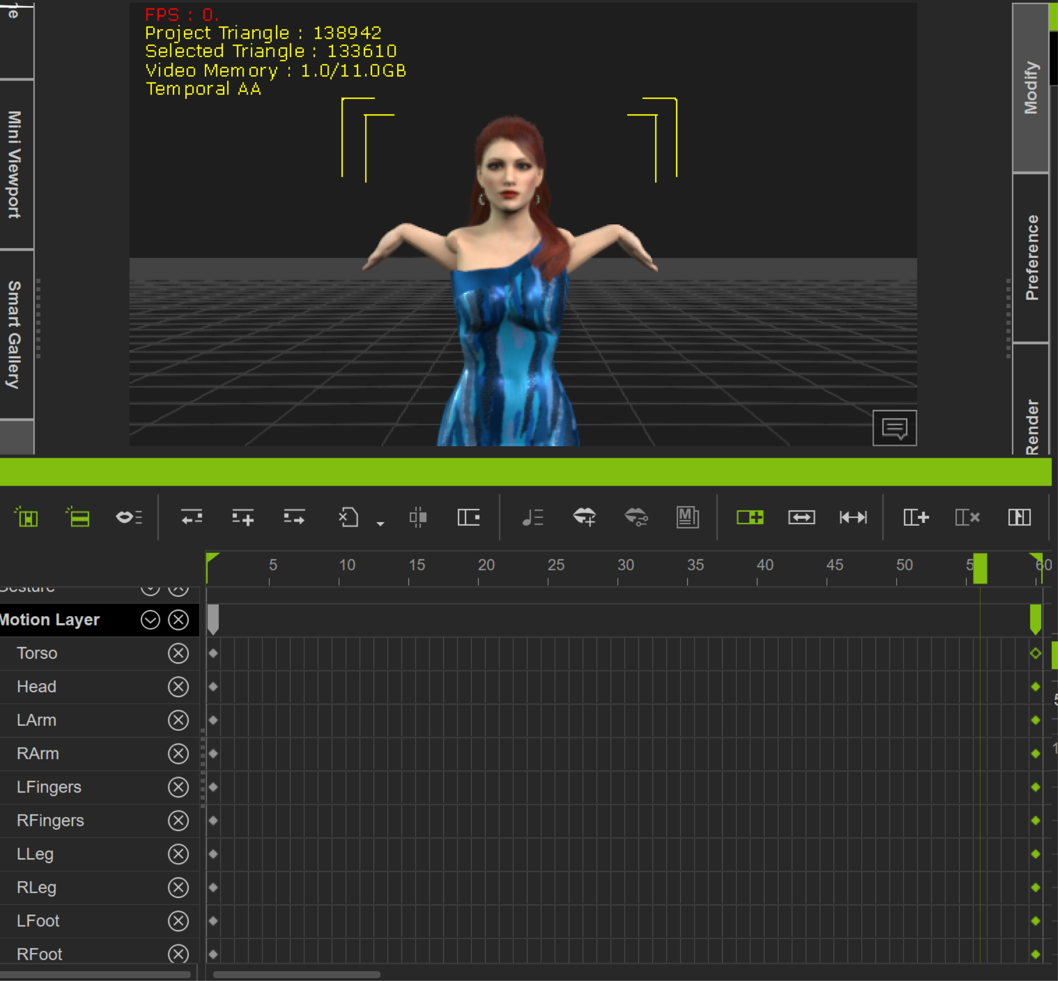Select the green Motion Layer end clip marker
This screenshot has height=981, width=1058.
click(x=1035, y=620)
